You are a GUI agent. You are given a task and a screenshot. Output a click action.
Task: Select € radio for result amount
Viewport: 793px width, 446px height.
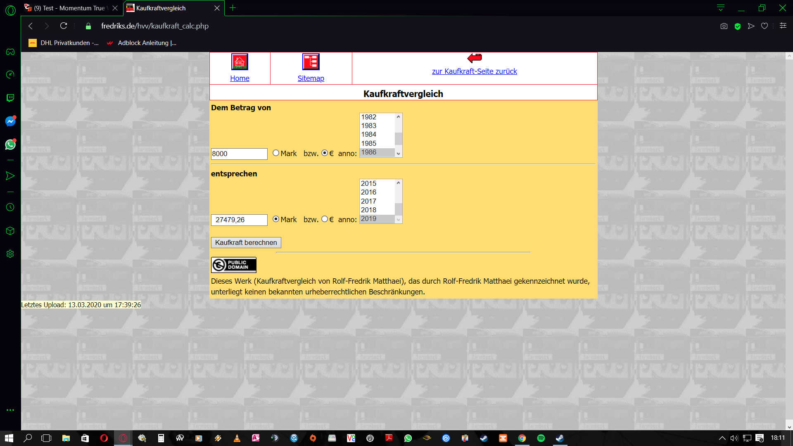click(325, 219)
